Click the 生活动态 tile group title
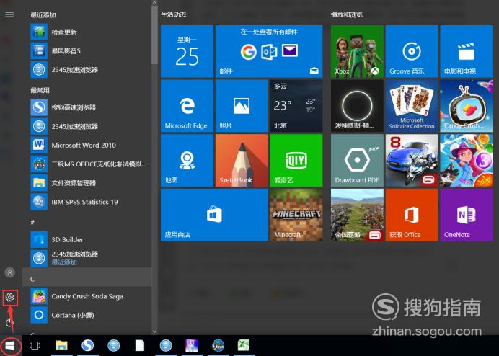499x356 pixels. click(174, 14)
